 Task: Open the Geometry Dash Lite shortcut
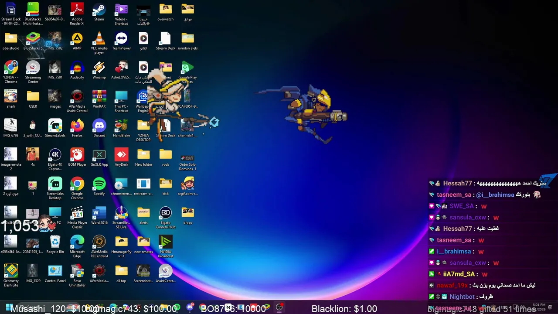pos(11,276)
